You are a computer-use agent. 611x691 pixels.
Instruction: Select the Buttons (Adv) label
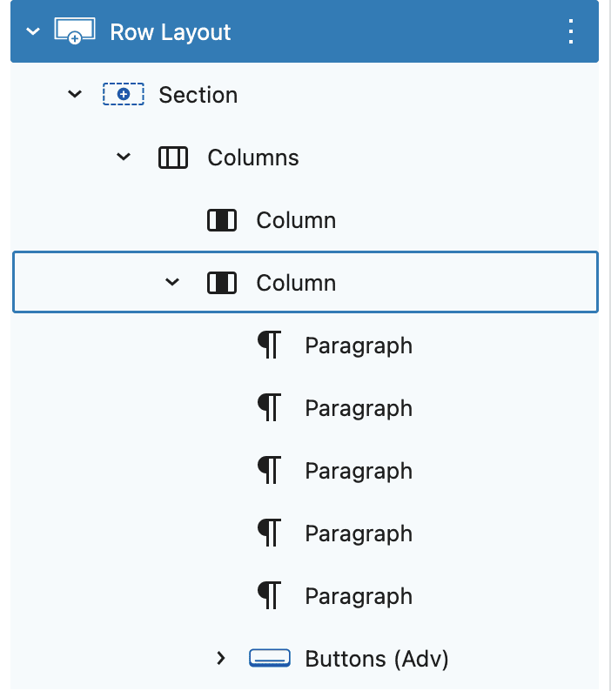point(377,659)
